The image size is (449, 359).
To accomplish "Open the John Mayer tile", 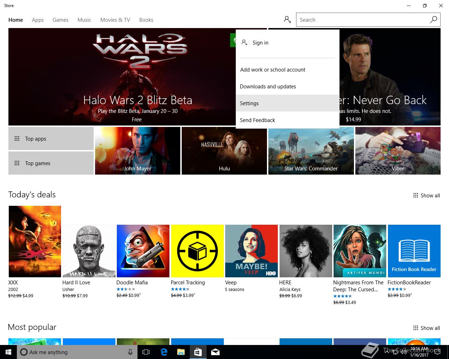I will (138, 151).
